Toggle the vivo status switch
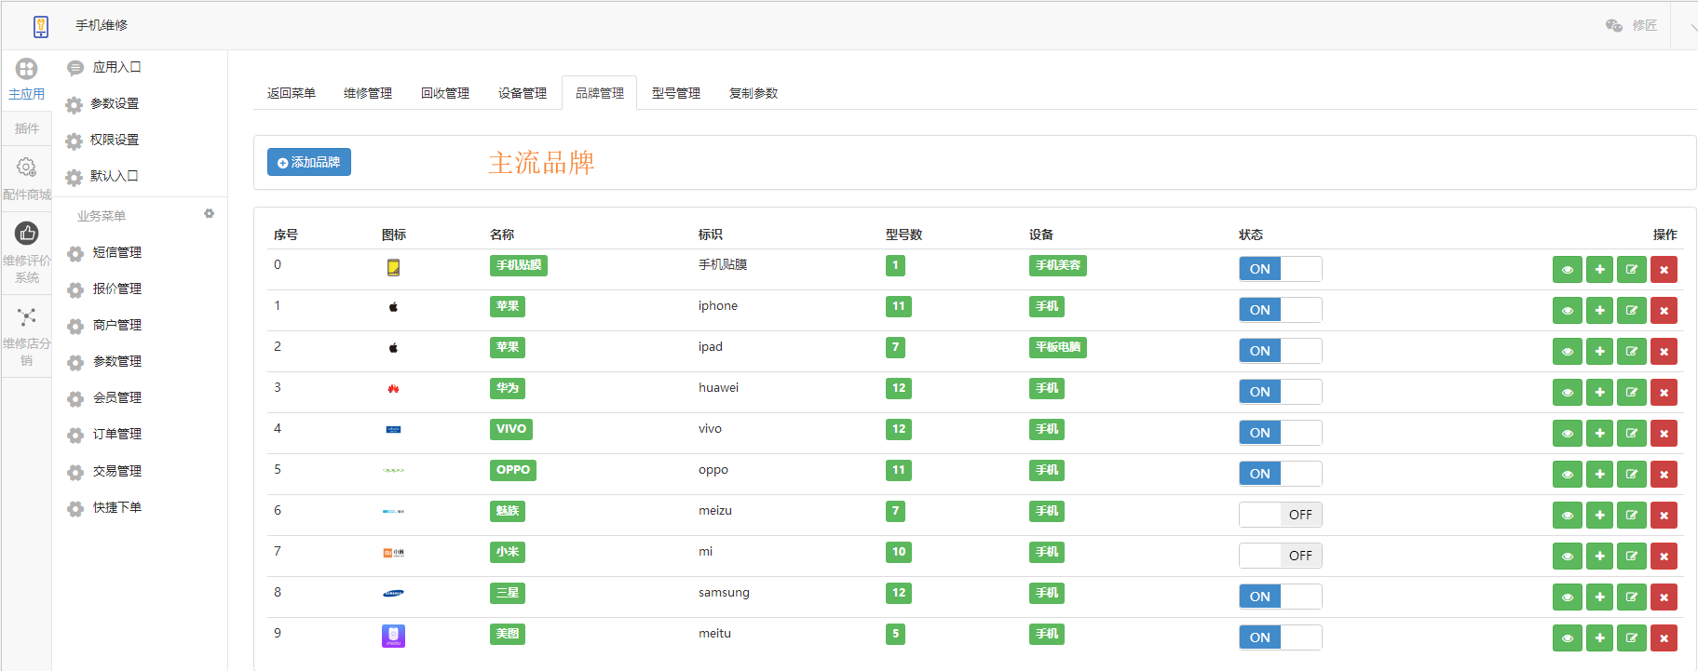Image resolution: width=1698 pixels, height=671 pixels. point(1280,433)
